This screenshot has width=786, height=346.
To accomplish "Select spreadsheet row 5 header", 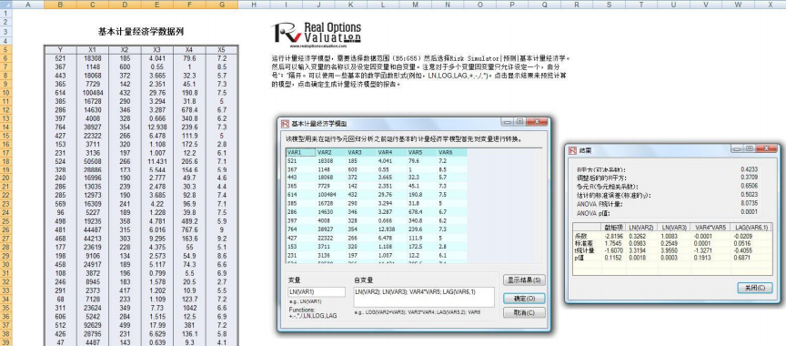I will pyautogui.click(x=5, y=50).
